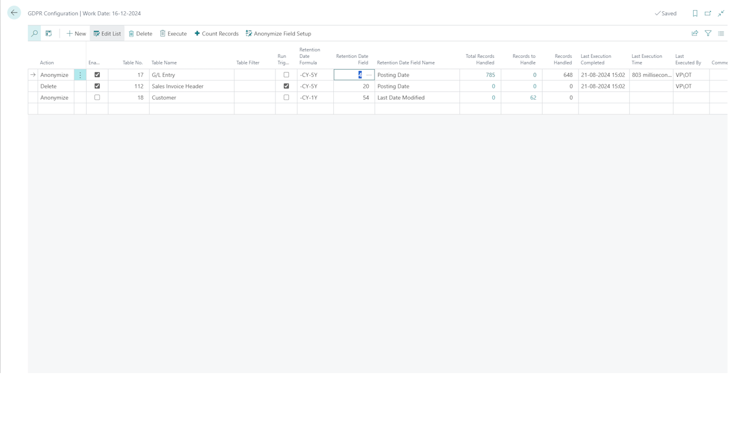Open the search with the magnifier icon
Viewport: 755px width, 425px height.
coord(34,33)
